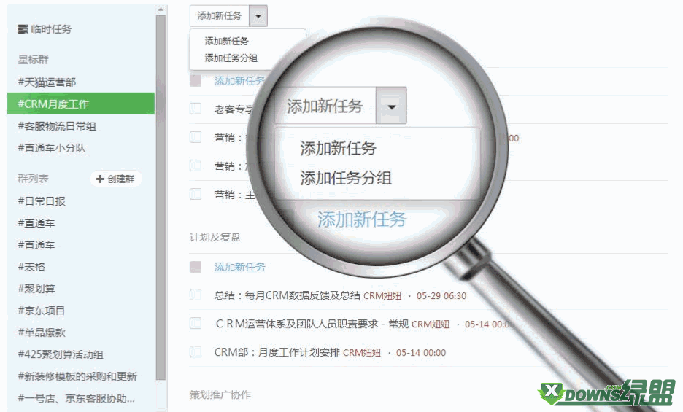Click 添加新任务 link under 计划及复盘
The width and height of the screenshot is (683, 412).
click(239, 267)
